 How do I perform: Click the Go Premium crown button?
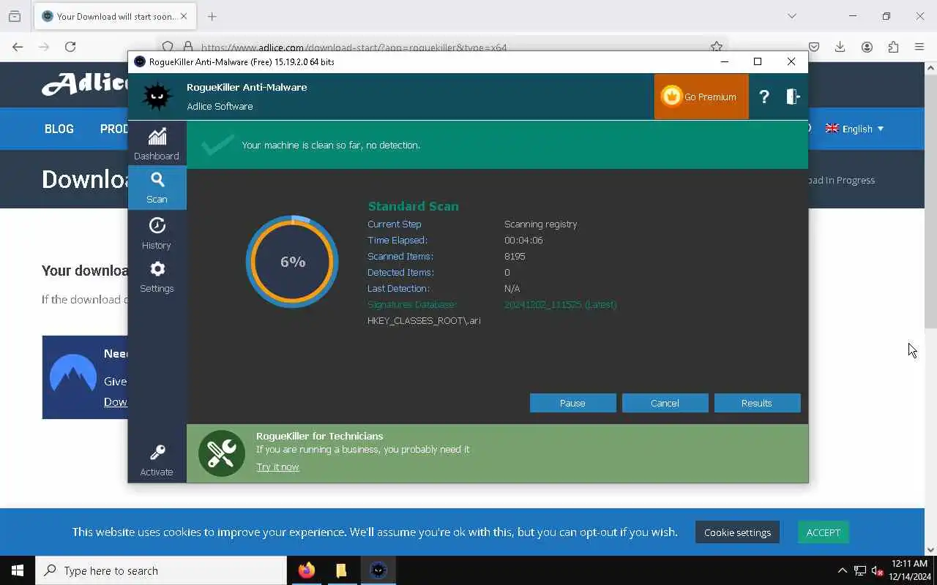tap(701, 97)
